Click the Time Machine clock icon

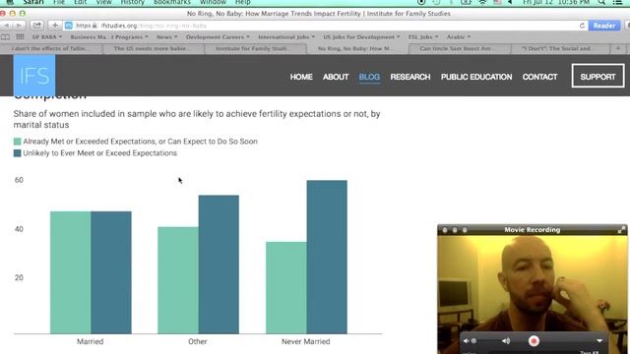click(x=436, y=2)
